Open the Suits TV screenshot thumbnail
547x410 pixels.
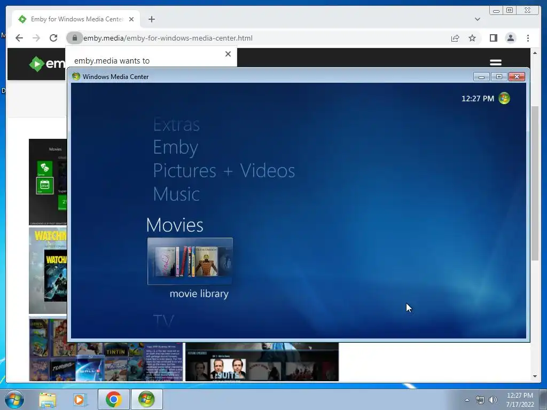[x=262, y=361]
